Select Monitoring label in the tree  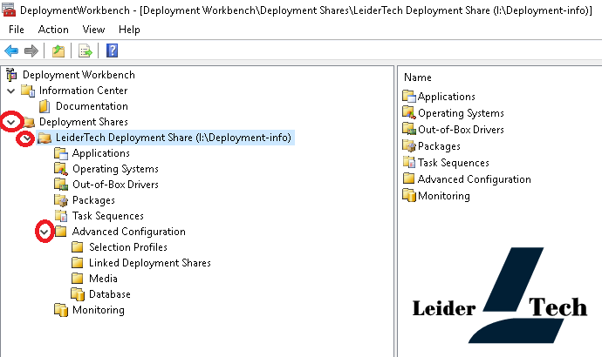click(x=99, y=310)
